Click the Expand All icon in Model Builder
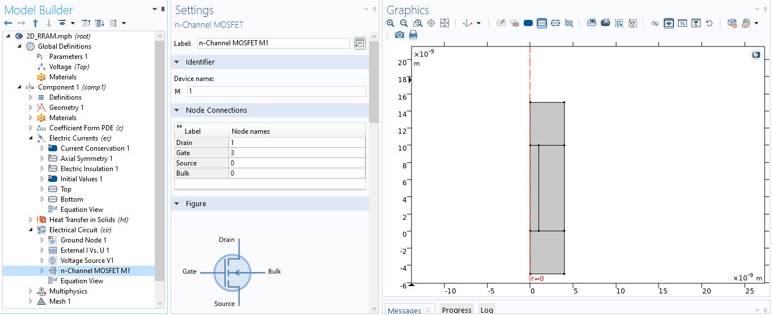This screenshot has height=315, width=772. pyautogui.click(x=100, y=23)
